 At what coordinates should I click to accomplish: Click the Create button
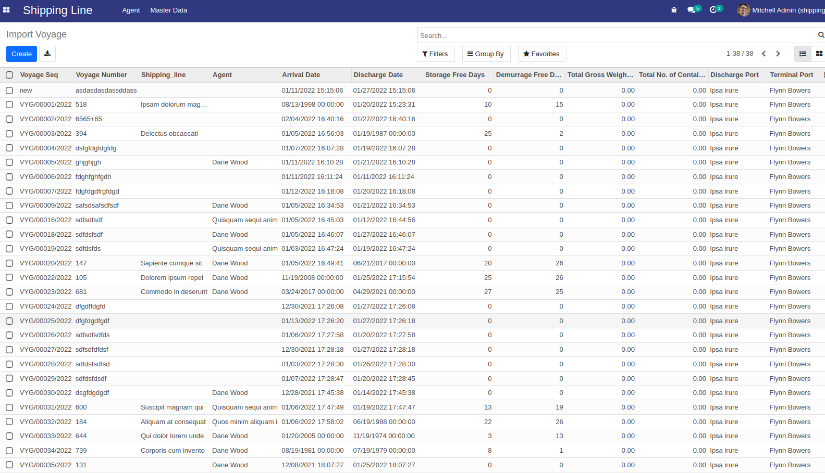click(x=21, y=54)
